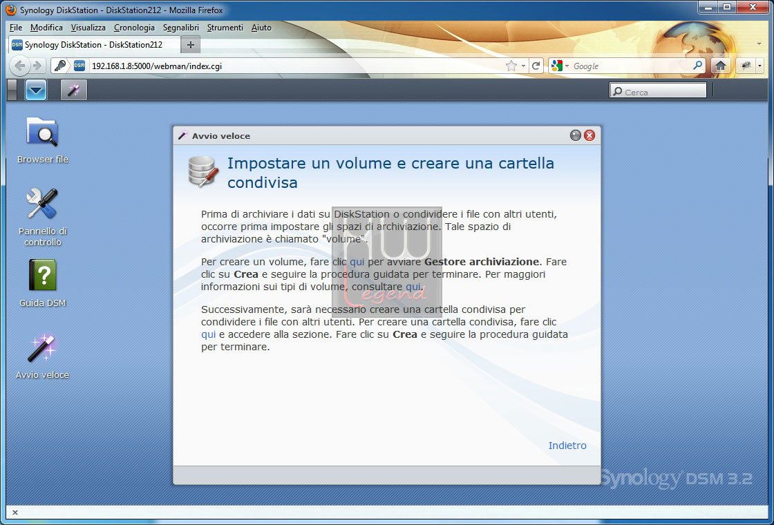Go back with Firefox back arrow
774x525 pixels.
tap(20, 66)
